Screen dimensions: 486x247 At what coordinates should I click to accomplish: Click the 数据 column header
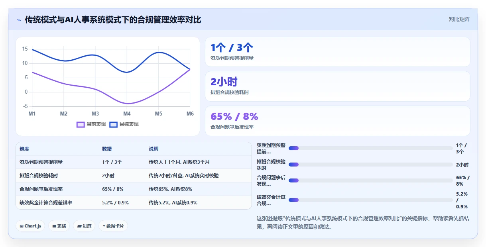coord(107,149)
